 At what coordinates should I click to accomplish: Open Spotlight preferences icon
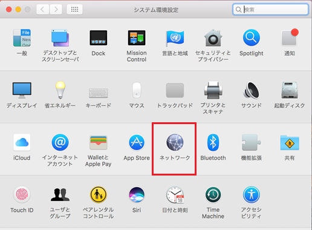[x=252, y=38]
